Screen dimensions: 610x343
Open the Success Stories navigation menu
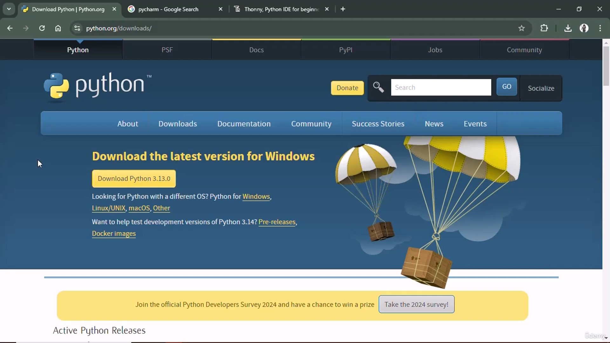pos(378,124)
